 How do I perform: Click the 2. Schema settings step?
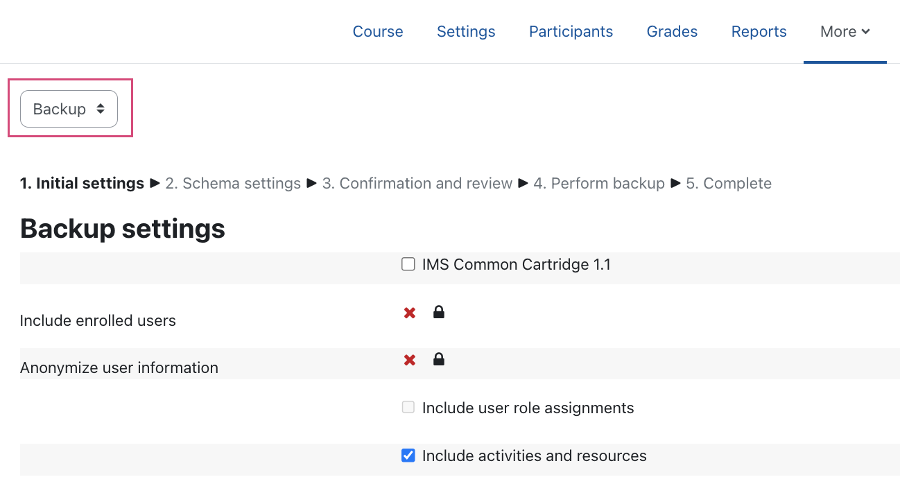(233, 184)
